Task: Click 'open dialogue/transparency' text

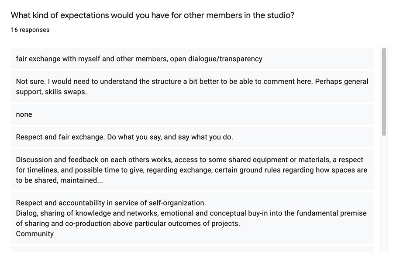Action: (216, 59)
